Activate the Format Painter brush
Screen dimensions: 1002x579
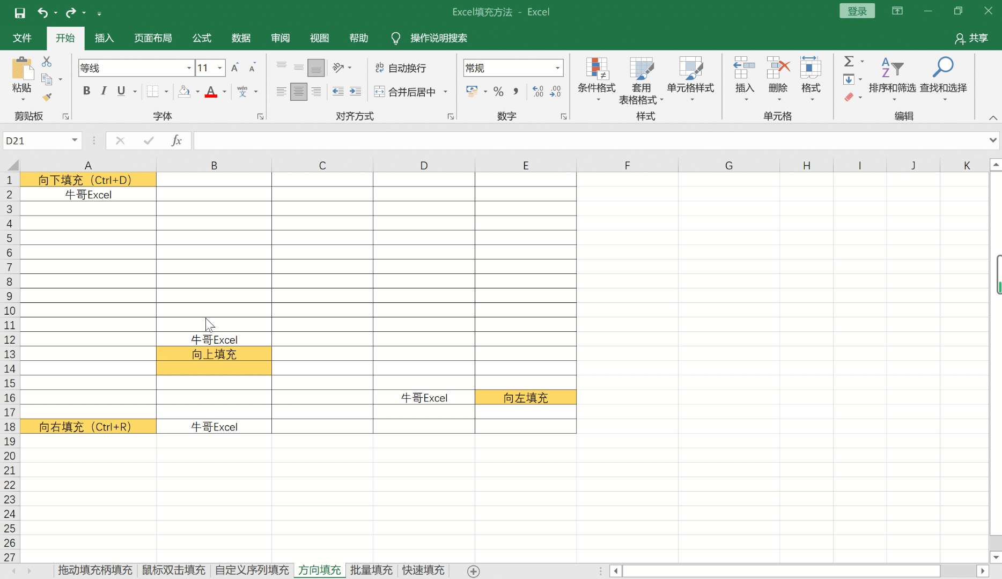47,97
